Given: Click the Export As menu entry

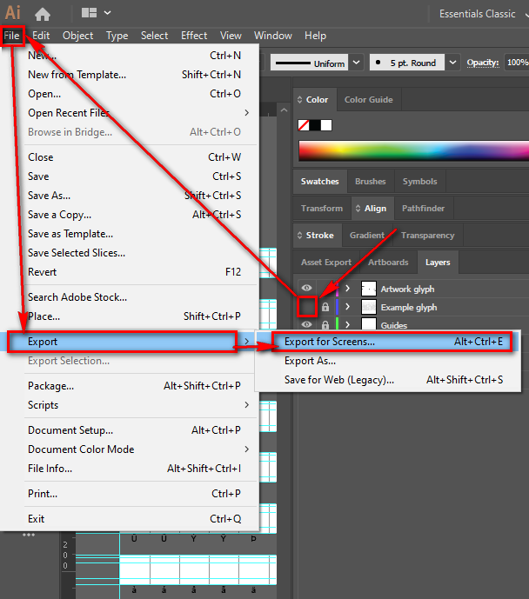Looking at the screenshot, I should pos(311,361).
